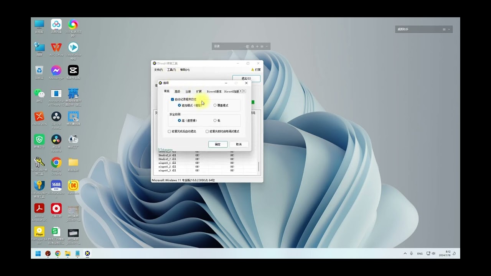491x276 pixels.
Task: Expand the 桌面助手 widget dropdown arrow
Action: pos(449,30)
